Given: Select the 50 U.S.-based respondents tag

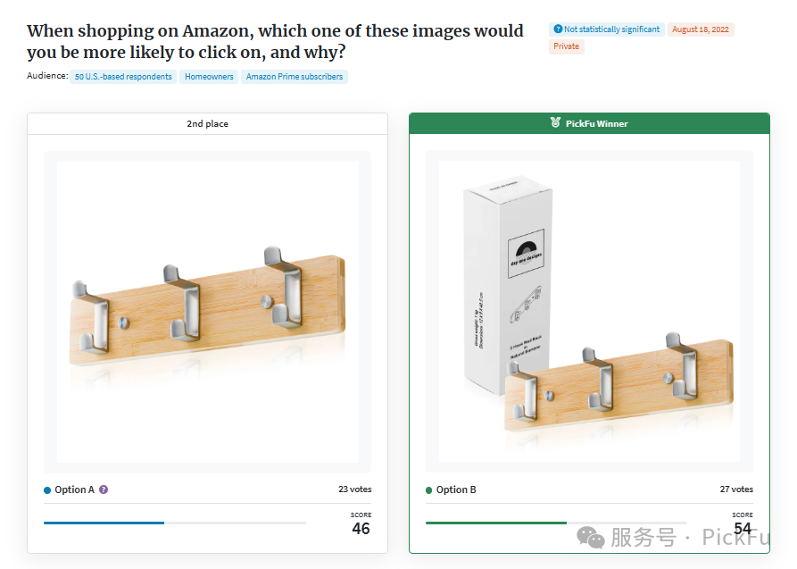Looking at the screenshot, I should (123, 77).
